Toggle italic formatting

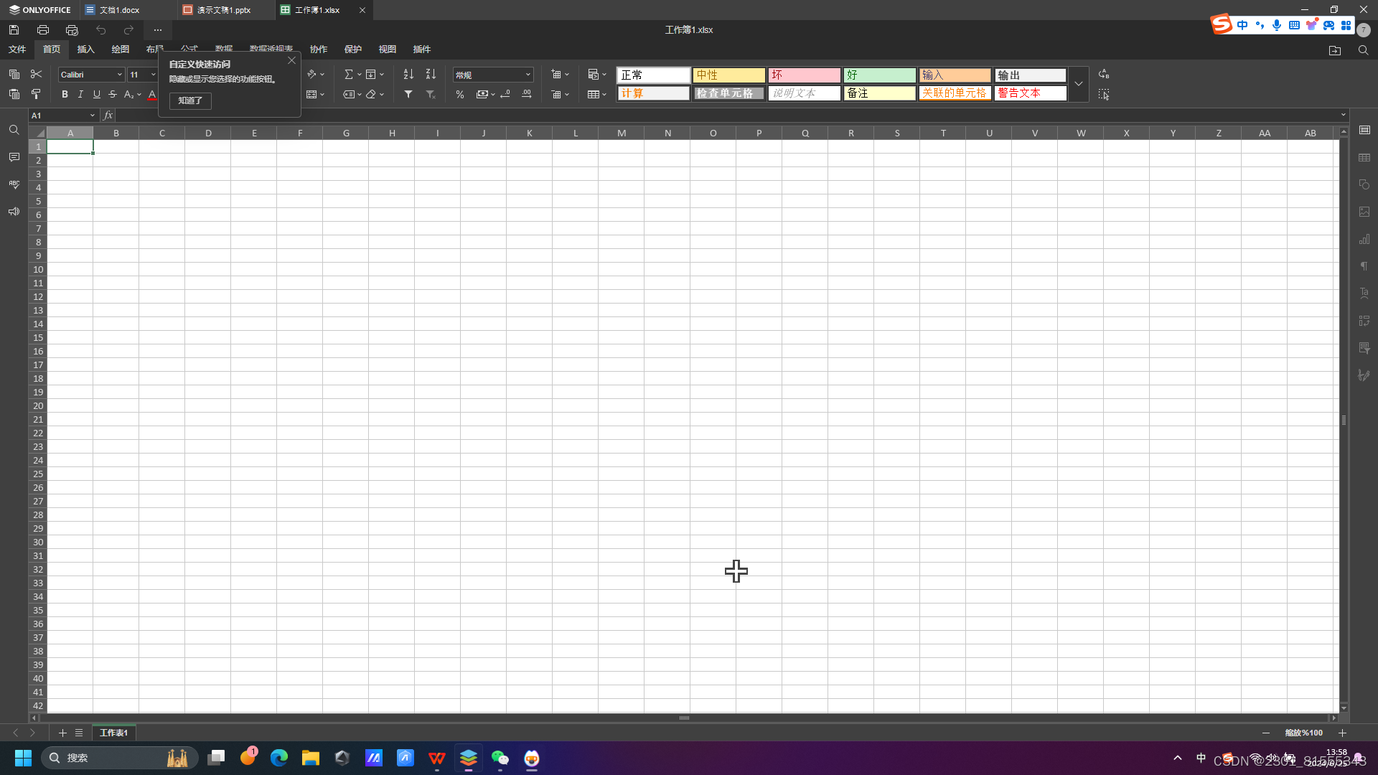pyautogui.click(x=80, y=94)
